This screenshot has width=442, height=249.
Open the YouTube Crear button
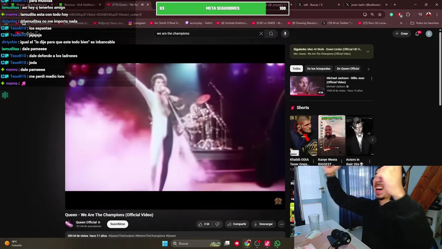pyautogui.click(x=402, y=34)
